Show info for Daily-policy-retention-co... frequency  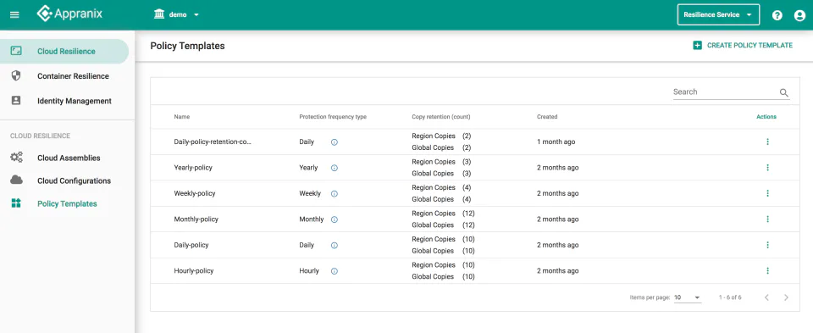[335, 142]
